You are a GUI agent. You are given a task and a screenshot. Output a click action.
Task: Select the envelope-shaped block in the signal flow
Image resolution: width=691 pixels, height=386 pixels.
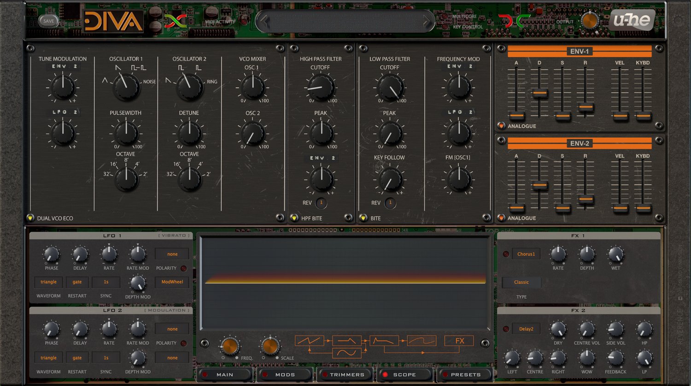coord(384,341)
